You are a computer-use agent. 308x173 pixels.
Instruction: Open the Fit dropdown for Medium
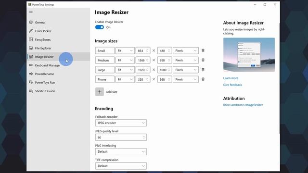pyautogui.click(x=125, y=60)
